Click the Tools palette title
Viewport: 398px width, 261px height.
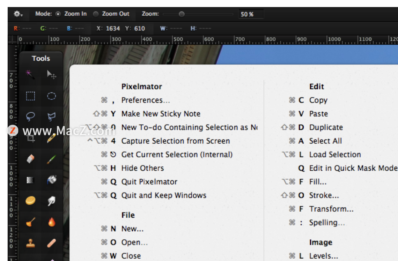tap(41, 58)
